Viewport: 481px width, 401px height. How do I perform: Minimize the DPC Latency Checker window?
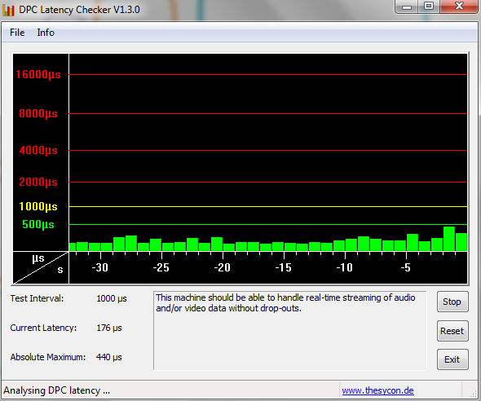point(407,7)
